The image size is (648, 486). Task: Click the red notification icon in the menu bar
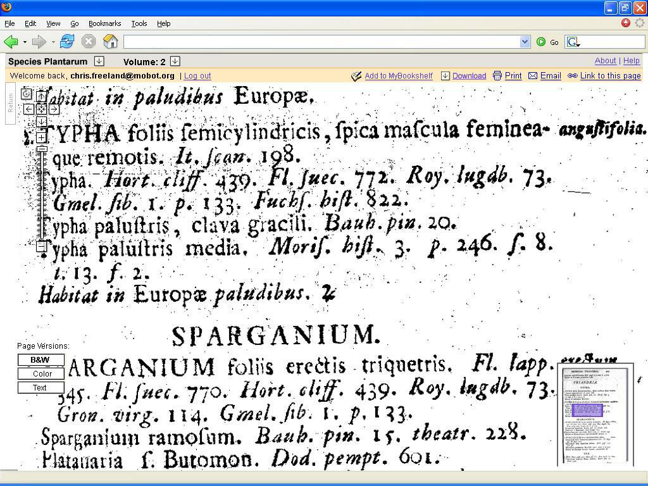coord(626,23)
